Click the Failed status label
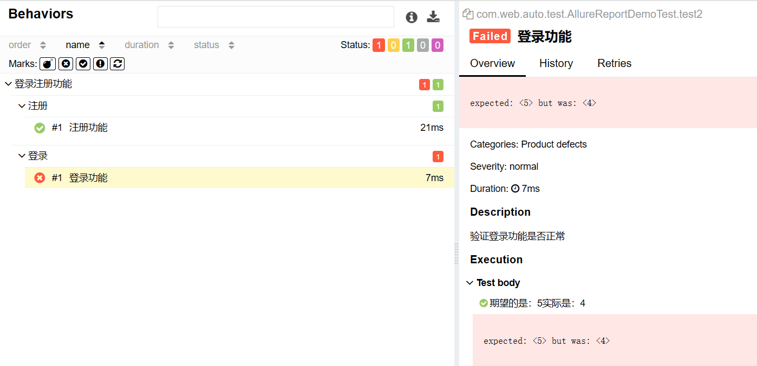This screenshot has width=757, height=366. [490, 36]
